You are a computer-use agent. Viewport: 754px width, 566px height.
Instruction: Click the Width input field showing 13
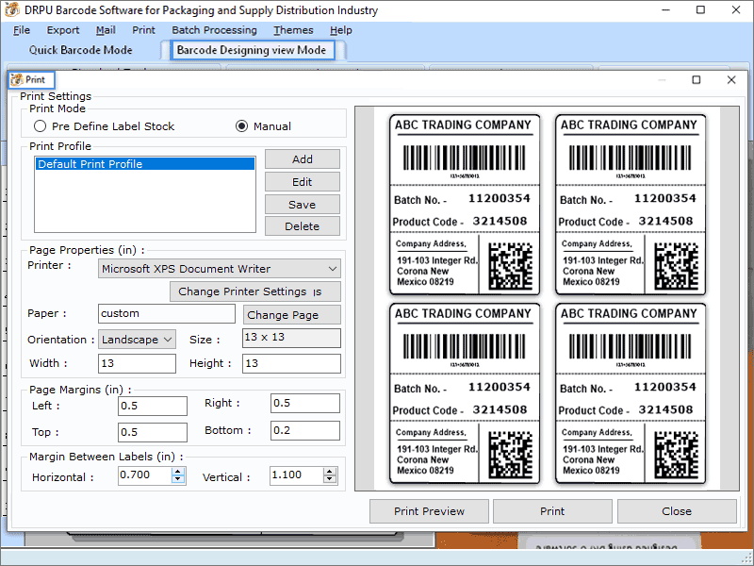click(137, 362)
